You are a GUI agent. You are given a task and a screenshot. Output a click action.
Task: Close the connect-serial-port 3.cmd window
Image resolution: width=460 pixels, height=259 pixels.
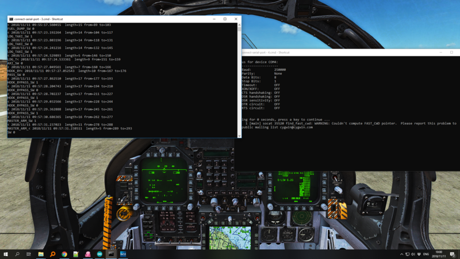tap(236, 19)
